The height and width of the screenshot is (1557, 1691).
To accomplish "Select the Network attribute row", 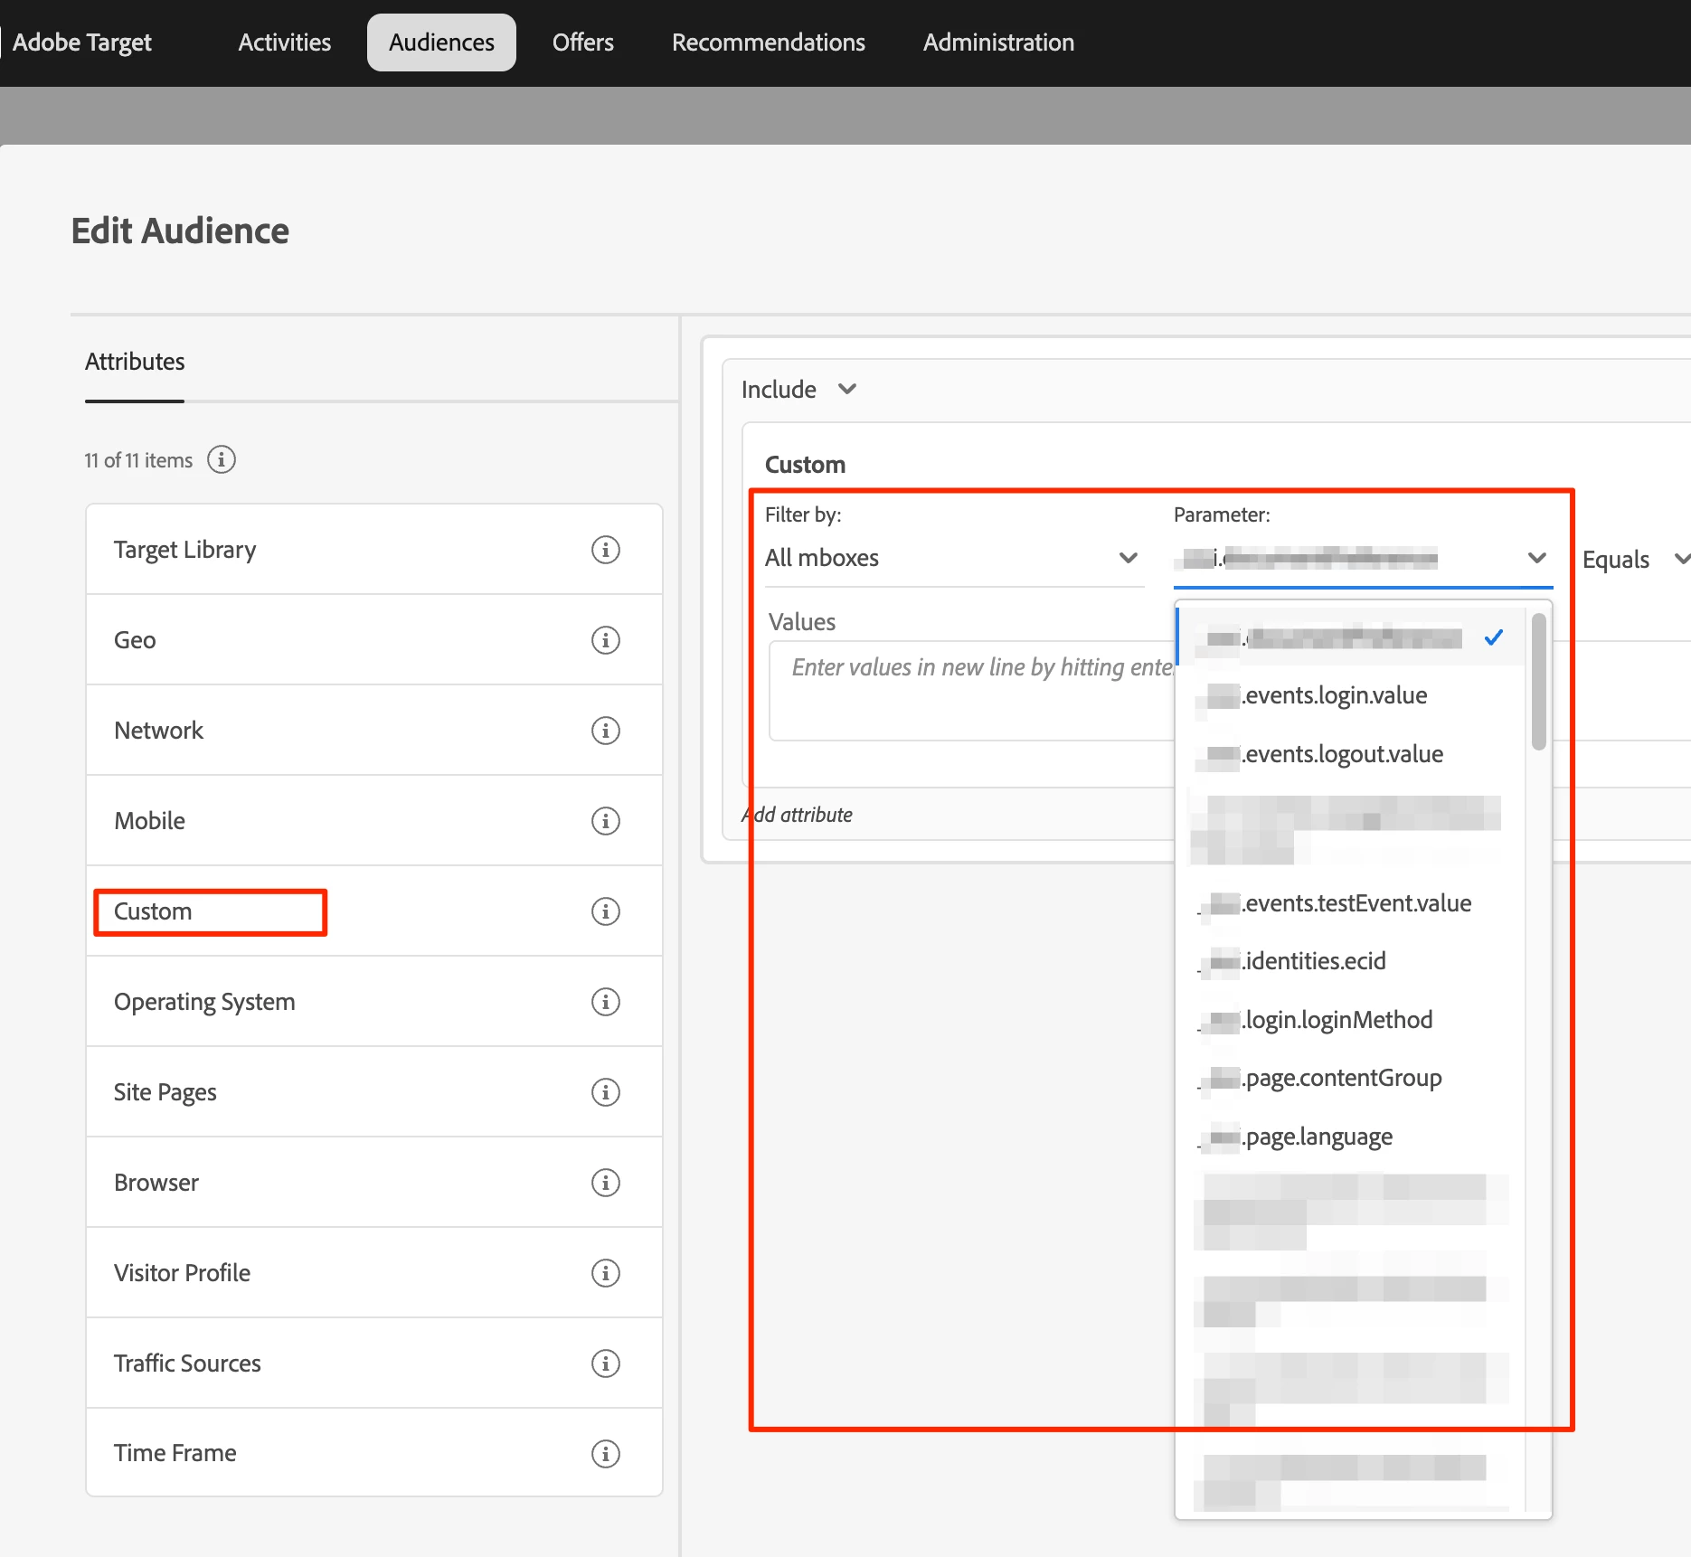I will pos(374,731).
